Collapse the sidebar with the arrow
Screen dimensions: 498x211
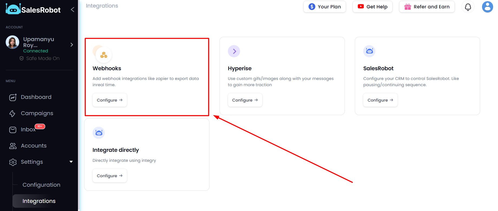pyautogui.click(x=73, y=10)
